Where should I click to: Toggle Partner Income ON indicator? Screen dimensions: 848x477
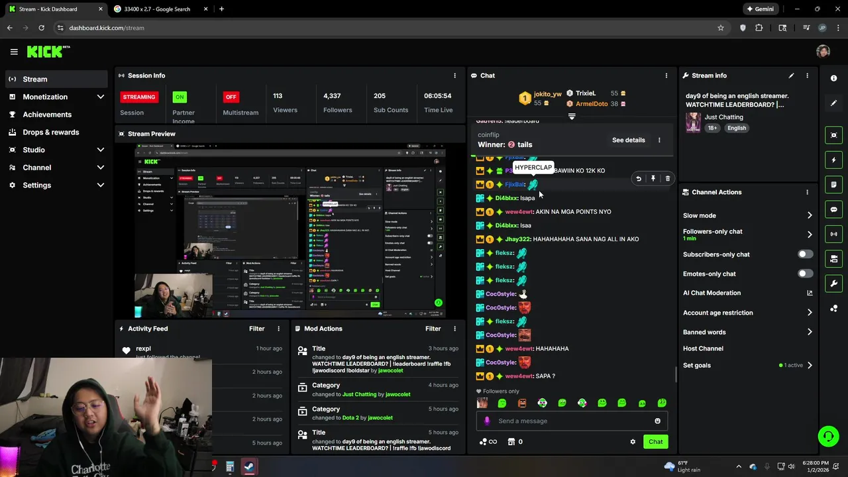click(180, 97)
